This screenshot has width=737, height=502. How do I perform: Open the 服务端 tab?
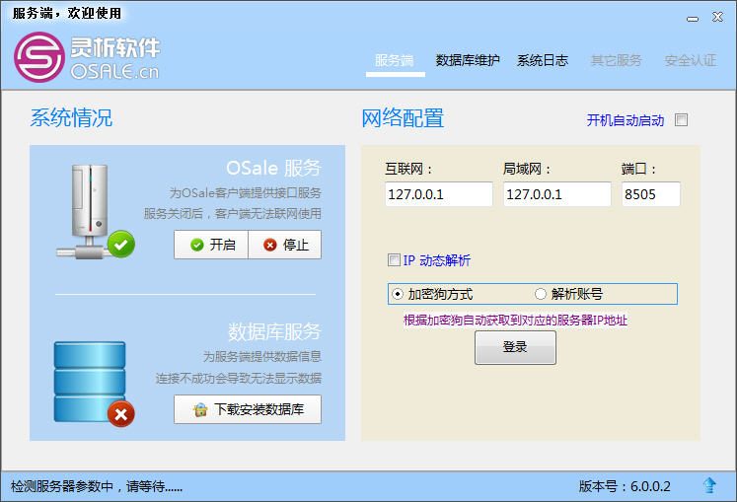(395, 60)
